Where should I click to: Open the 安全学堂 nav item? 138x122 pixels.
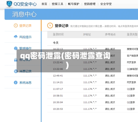pos(106,4)
